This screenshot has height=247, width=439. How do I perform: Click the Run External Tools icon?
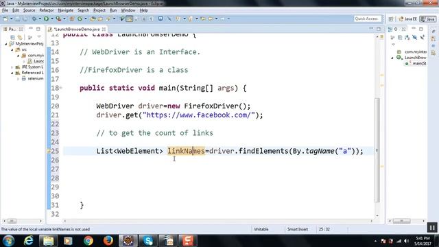pos(58,19)
